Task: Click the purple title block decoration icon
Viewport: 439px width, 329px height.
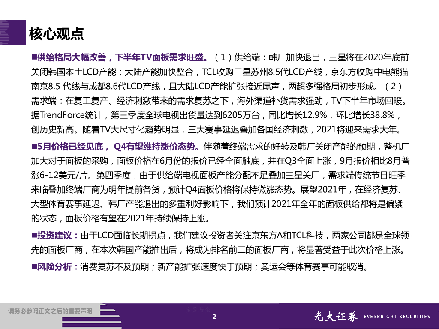Action: 12,33
